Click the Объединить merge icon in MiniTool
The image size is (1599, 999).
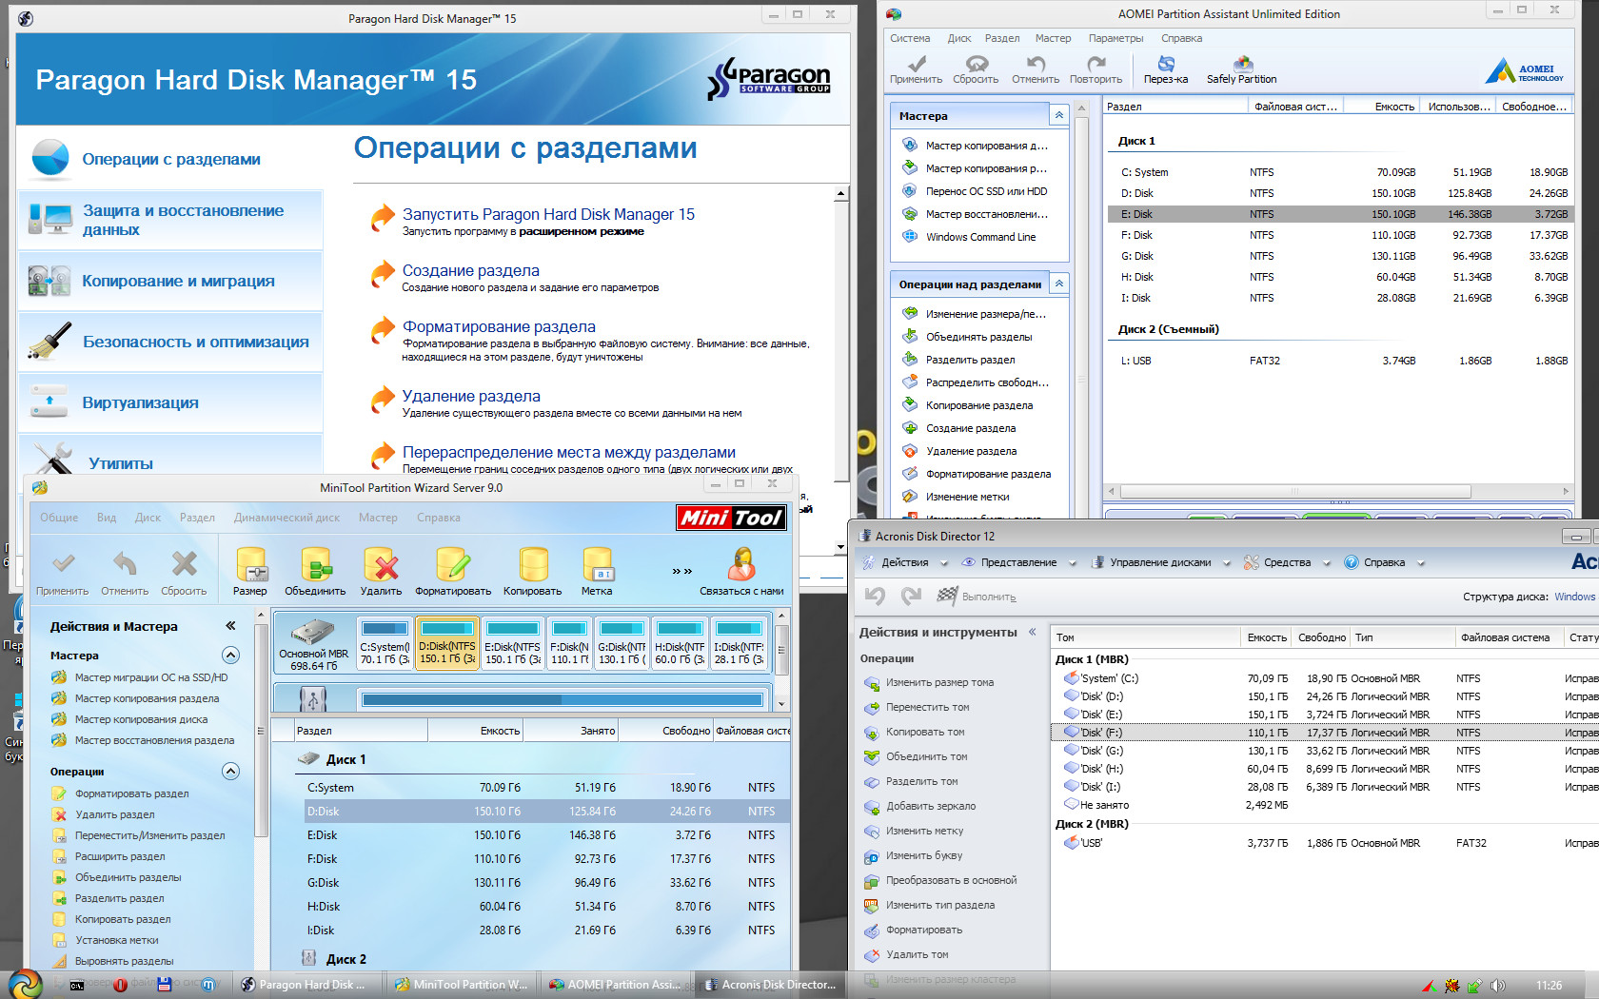pos(315,564)
